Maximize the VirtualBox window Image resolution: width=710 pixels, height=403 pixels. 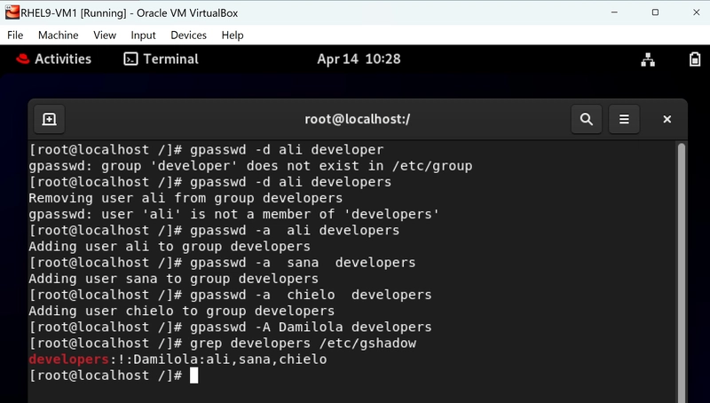[x=655, y=12]
